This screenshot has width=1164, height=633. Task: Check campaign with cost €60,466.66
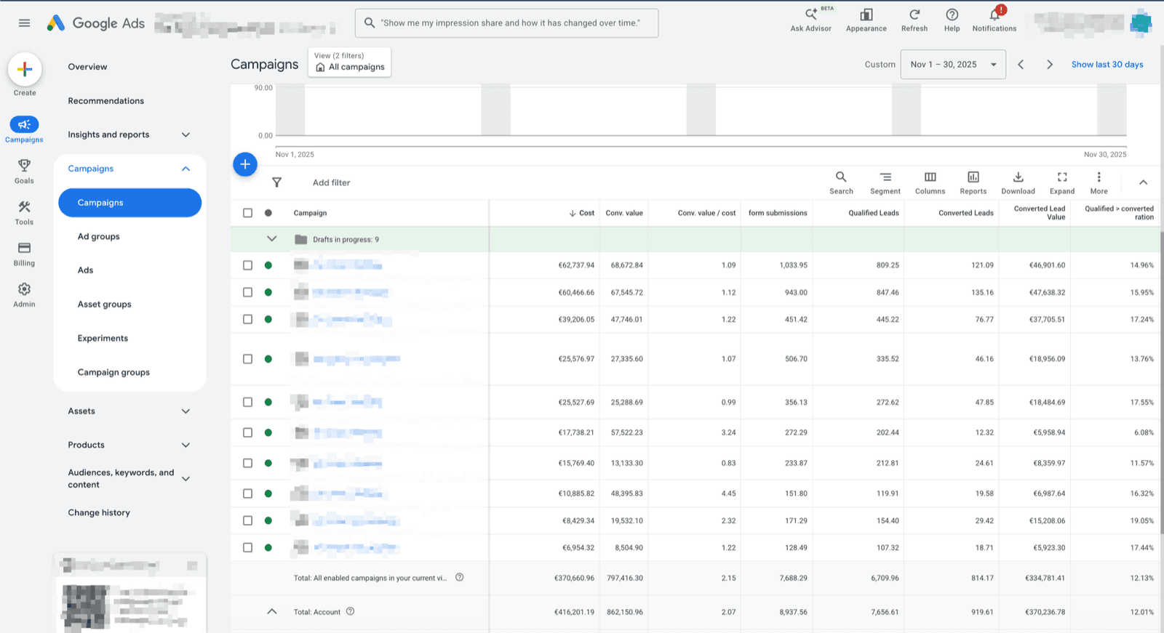coord(247,292)
